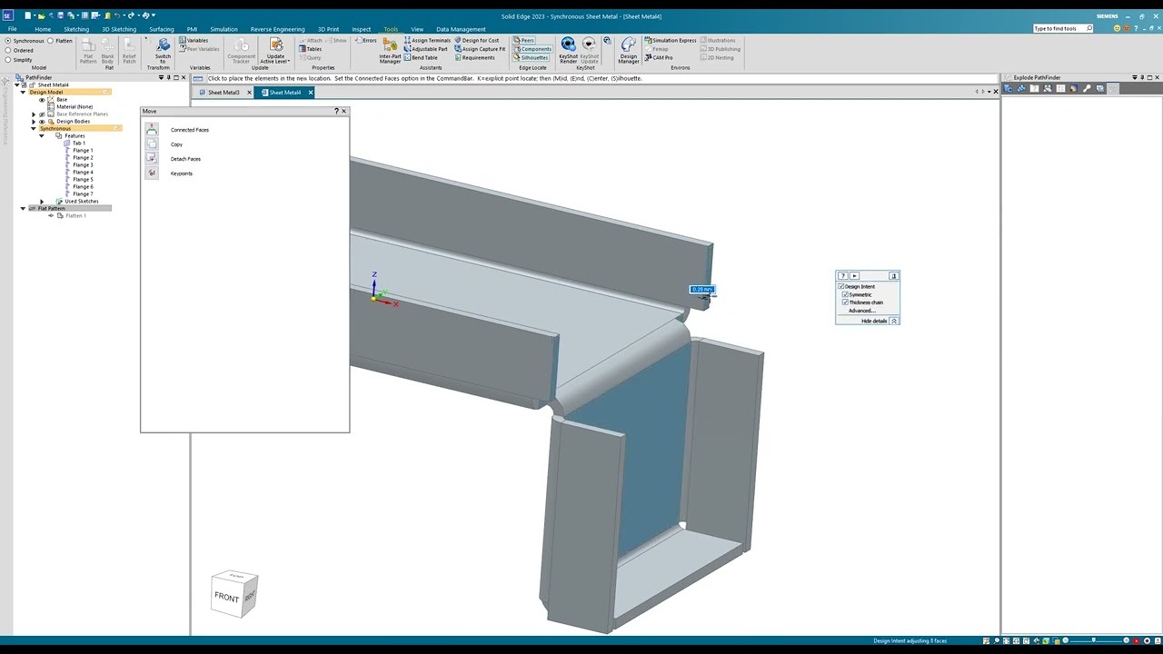Switch to the View ribbon tab
Screen dimensions: 1163x654
[417, 29]
